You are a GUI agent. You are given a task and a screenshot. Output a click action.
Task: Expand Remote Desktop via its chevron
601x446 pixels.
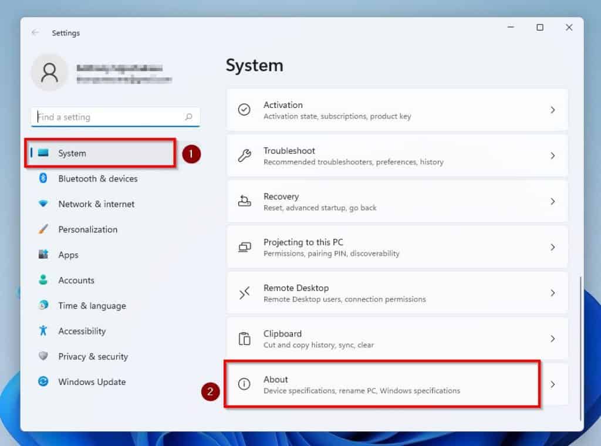click(x=552, y=293)
